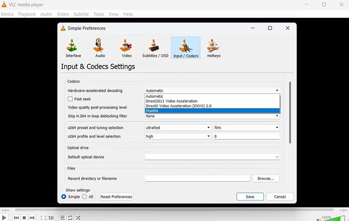The width and height of the screenshot is (349, 221).
Task: Select the Simple show settings radio
Action: pyautogui.click(x=64, y=197)
